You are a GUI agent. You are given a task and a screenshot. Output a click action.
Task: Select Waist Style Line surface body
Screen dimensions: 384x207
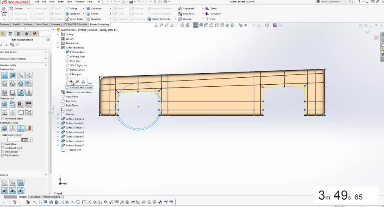tap(78, 65)
